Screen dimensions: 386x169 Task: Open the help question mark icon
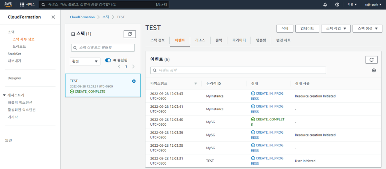coord(337,5)
